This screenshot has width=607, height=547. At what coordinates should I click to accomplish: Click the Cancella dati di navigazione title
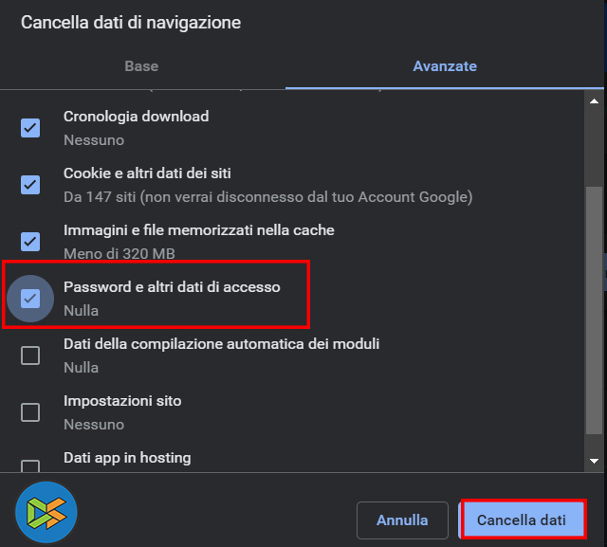click(x=131, y=22)
